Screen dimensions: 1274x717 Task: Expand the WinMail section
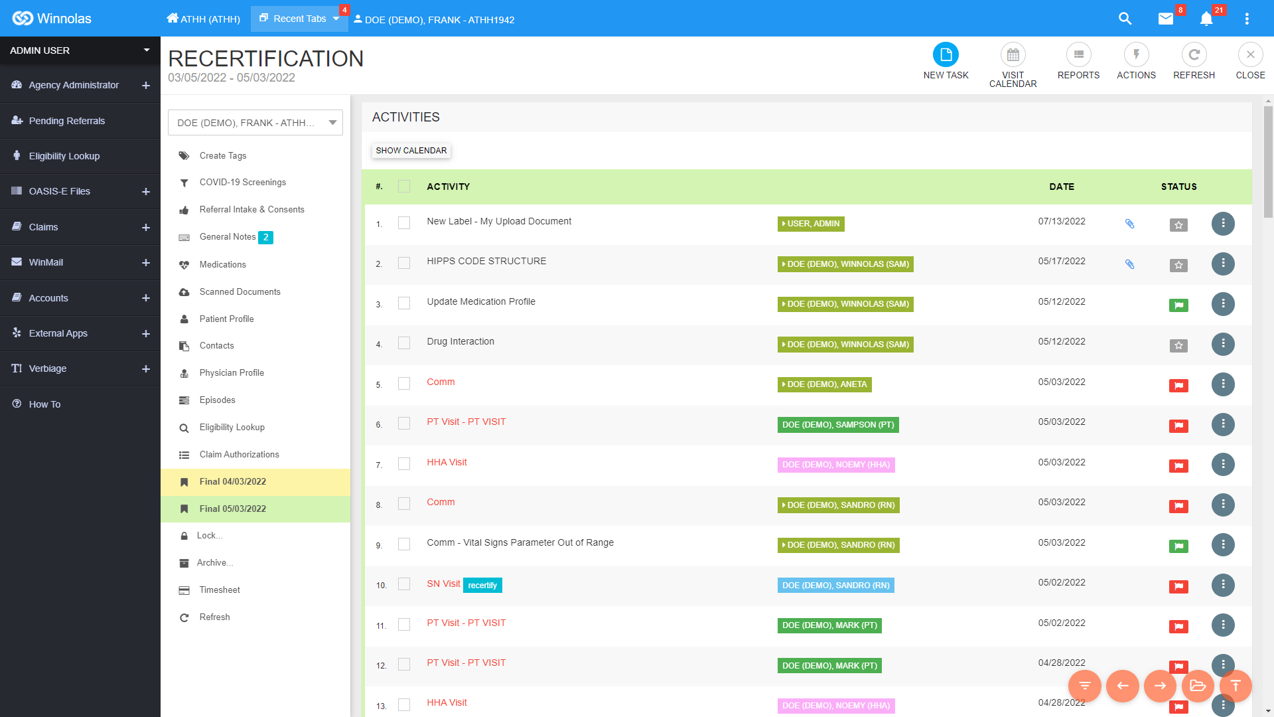(146, 263)
